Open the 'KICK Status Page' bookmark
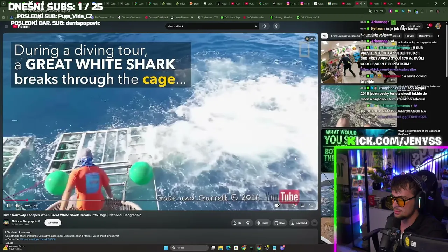 (230, 17)
